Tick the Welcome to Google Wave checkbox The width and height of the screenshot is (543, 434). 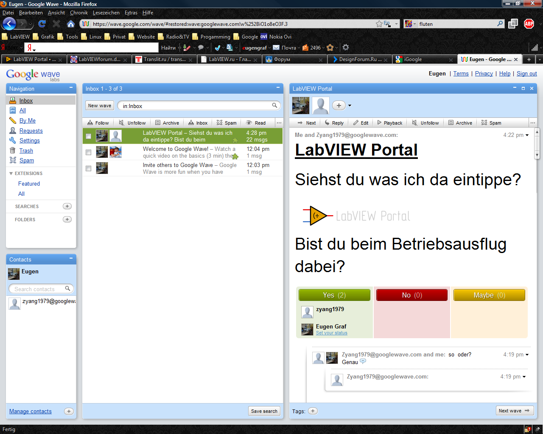[x=88, y=152]
